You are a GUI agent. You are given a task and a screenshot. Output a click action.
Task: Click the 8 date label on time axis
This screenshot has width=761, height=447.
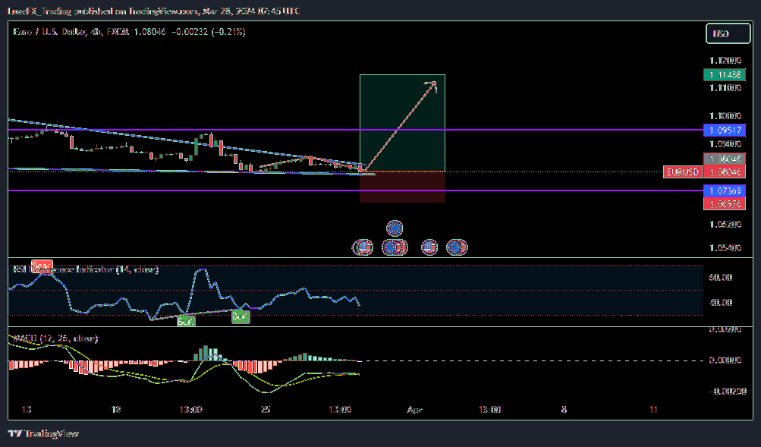coord(564,410)
